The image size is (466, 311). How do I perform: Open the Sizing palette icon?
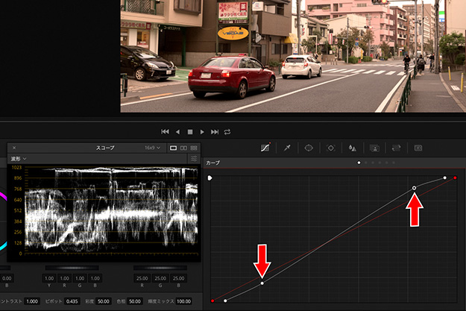pos(396,148)
